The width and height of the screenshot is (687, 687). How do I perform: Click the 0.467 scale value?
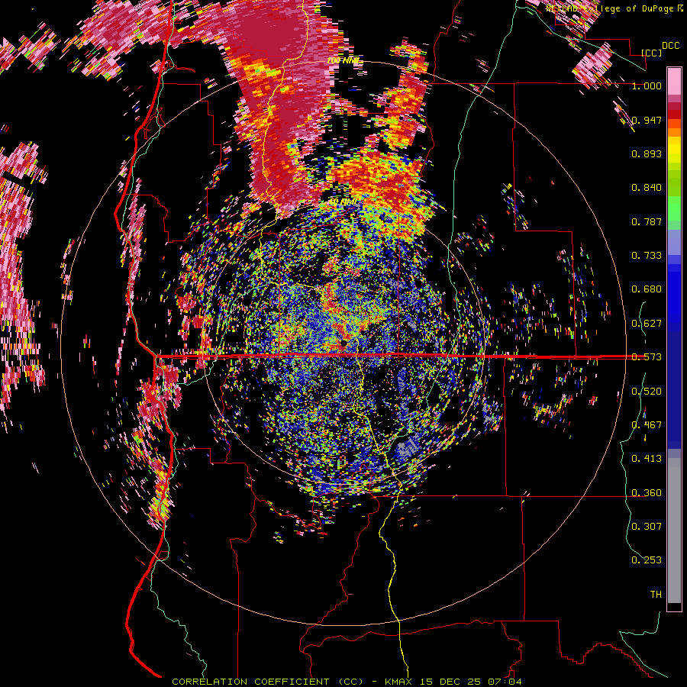coord(647,425)
